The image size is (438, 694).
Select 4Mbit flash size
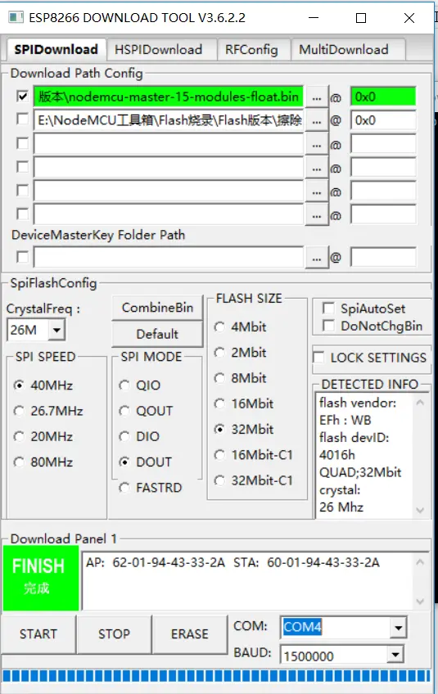point(219,327)
